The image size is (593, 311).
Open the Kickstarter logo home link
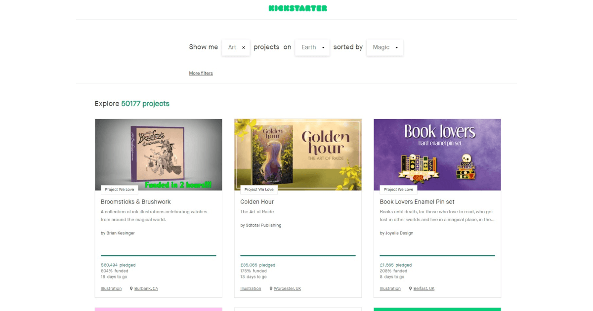pos(297,8)
